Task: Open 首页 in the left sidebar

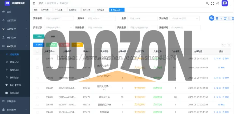Action: (x=15, y=12)
